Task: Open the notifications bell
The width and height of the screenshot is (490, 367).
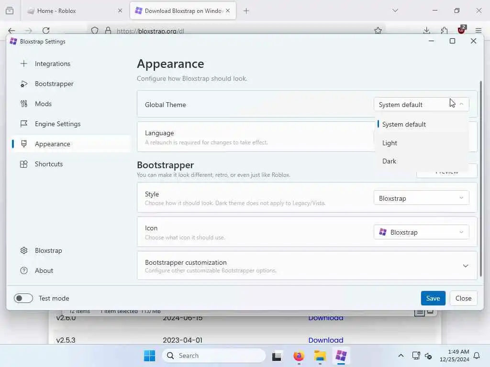Action: (x=477, y=356)
